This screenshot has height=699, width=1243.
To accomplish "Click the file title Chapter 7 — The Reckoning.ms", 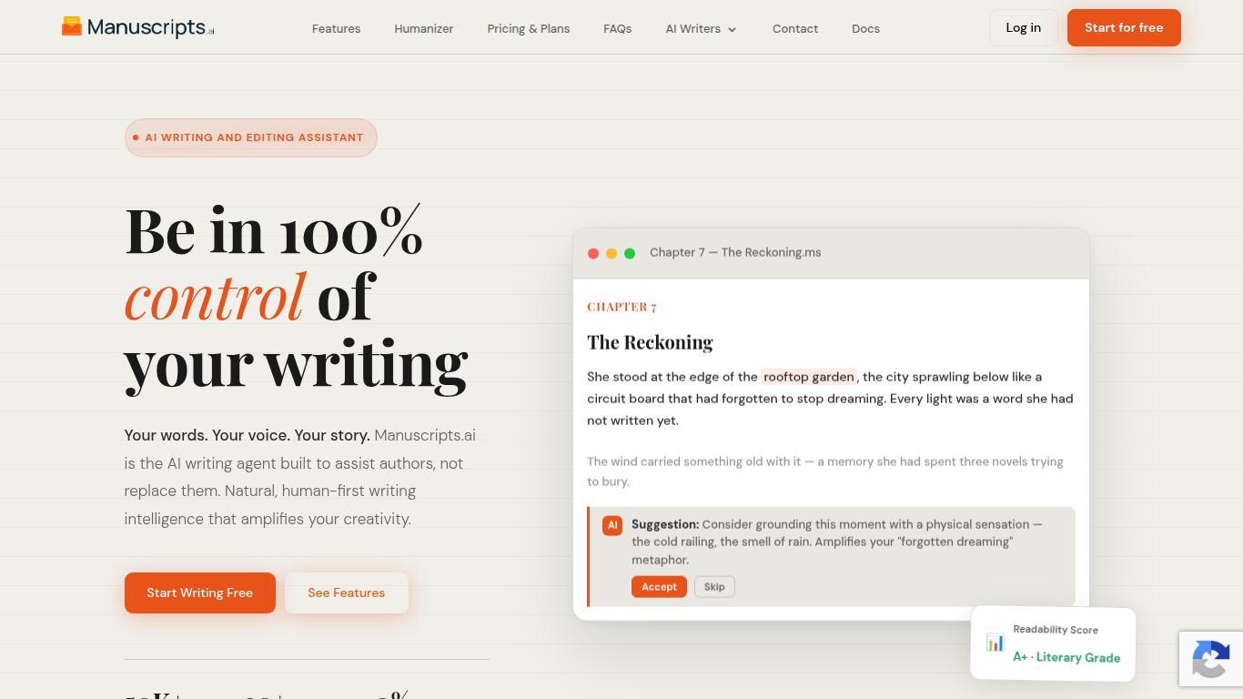I will (735, 252).
